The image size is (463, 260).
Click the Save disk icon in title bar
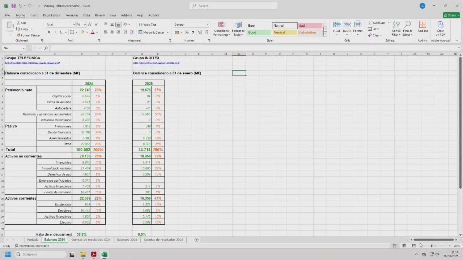pyautogui.click(x=13, y=6)
